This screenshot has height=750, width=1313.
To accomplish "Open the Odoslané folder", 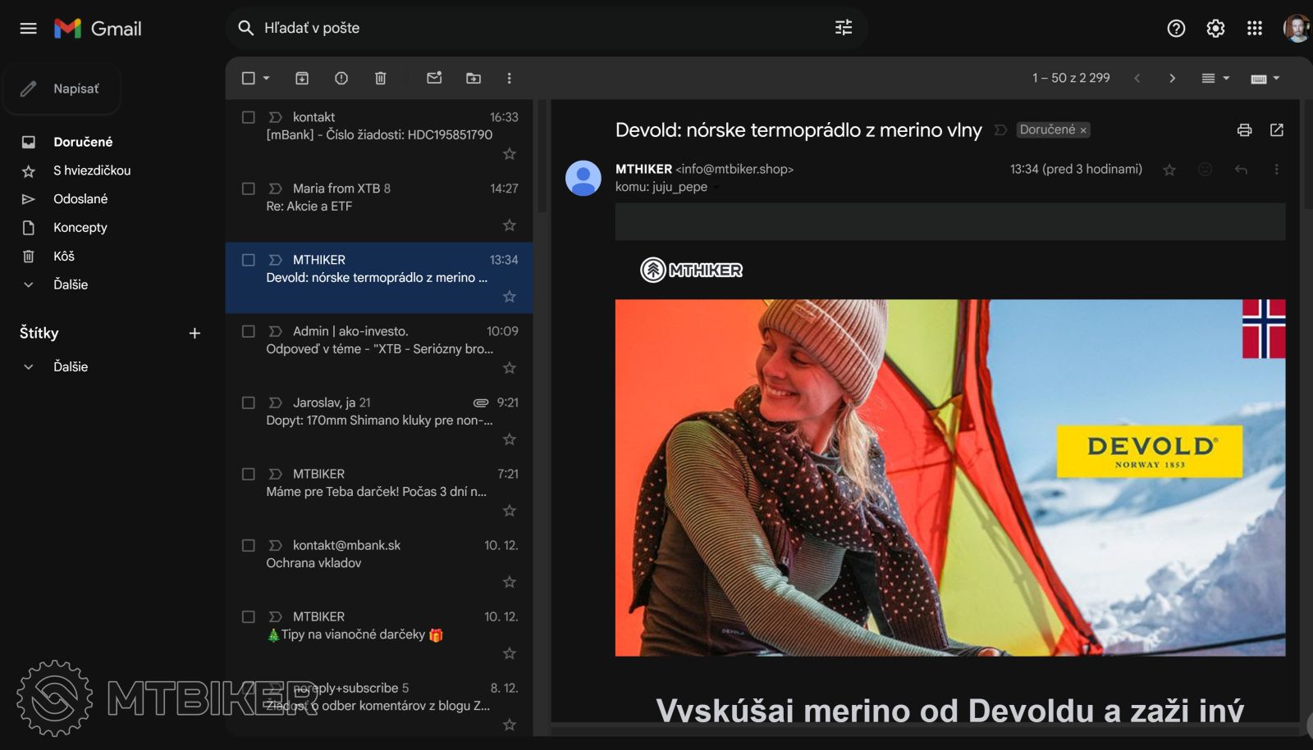I will [80, 199].
